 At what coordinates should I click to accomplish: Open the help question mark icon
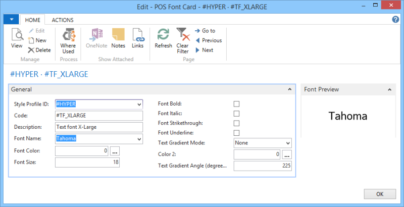click(396, 20)
